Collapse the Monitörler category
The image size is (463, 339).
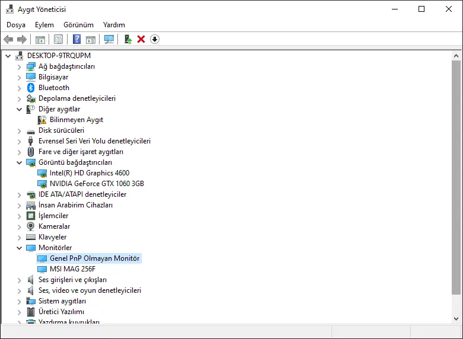(19, 248)
